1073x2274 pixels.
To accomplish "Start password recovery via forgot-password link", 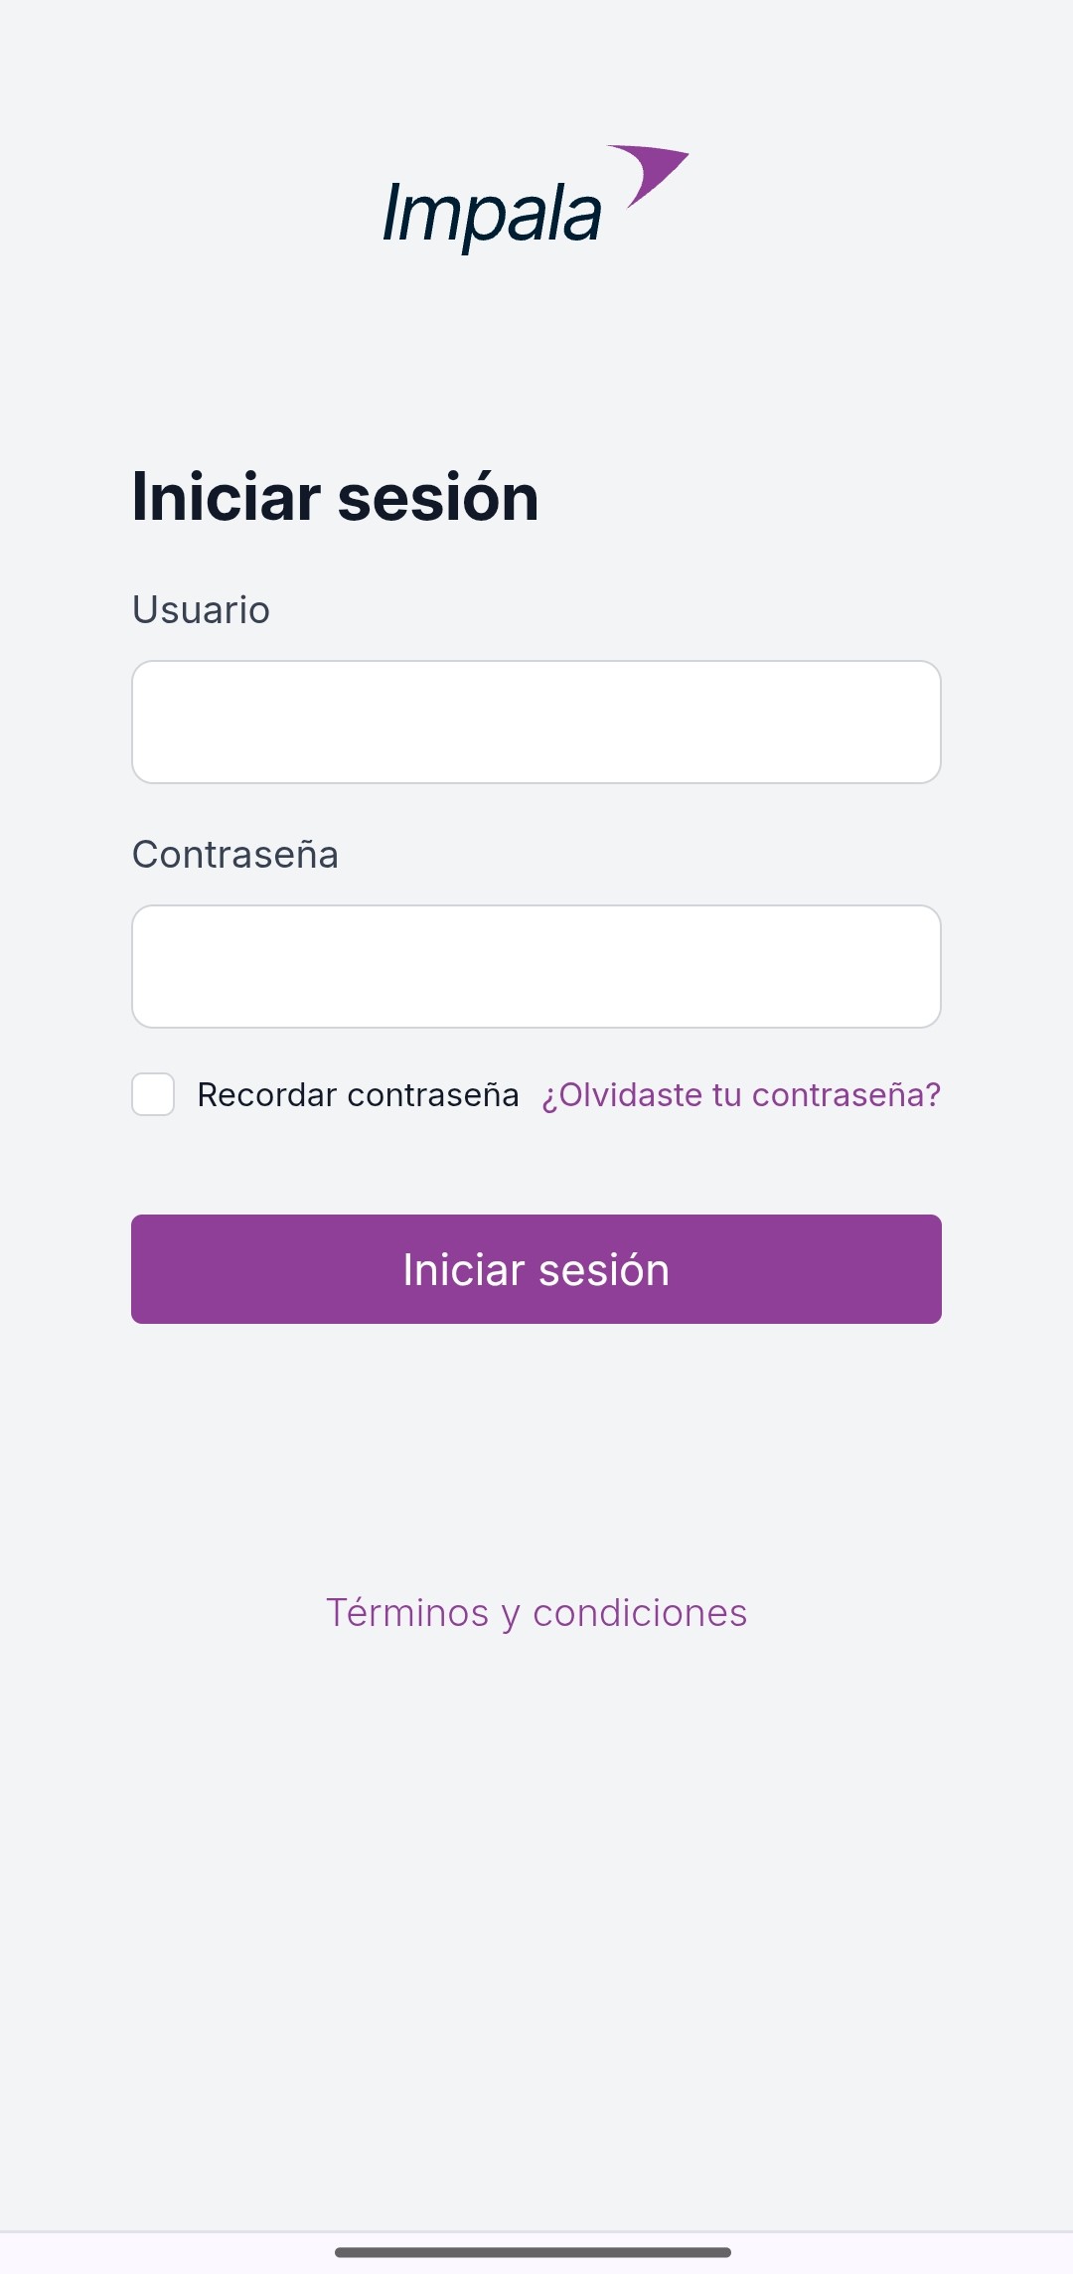I will [x=741, y=1094].
